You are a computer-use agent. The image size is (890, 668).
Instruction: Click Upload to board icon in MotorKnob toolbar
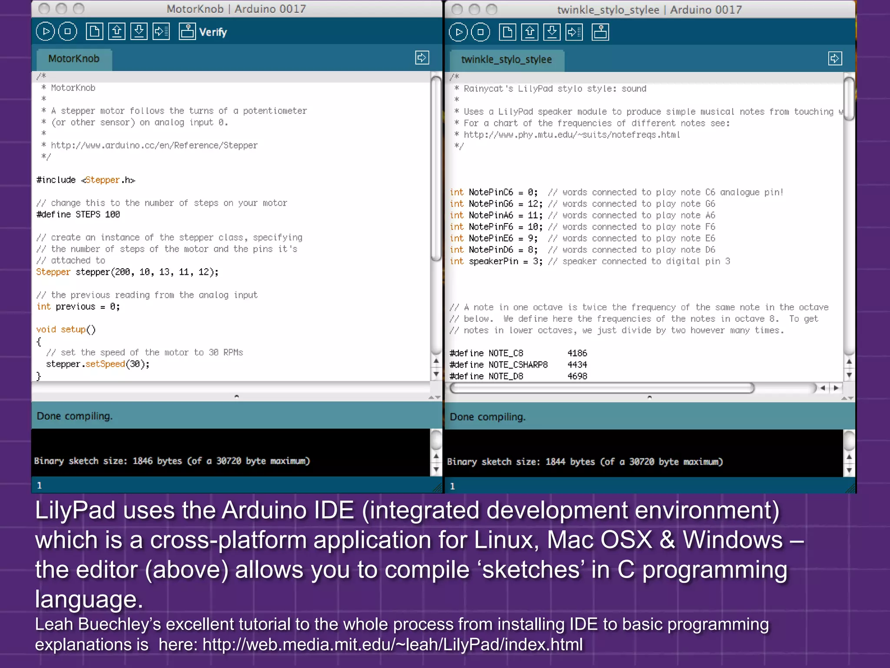pyautogui.click(x=161, y=31)
